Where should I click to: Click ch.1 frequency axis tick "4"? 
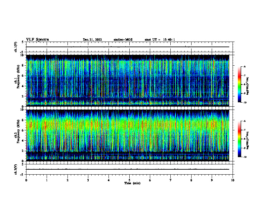click(x=23, y=86)
